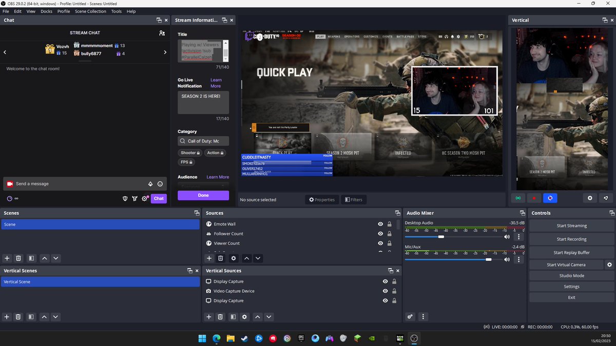
Task: Add a new source in Sources panel
Action: 209,258
